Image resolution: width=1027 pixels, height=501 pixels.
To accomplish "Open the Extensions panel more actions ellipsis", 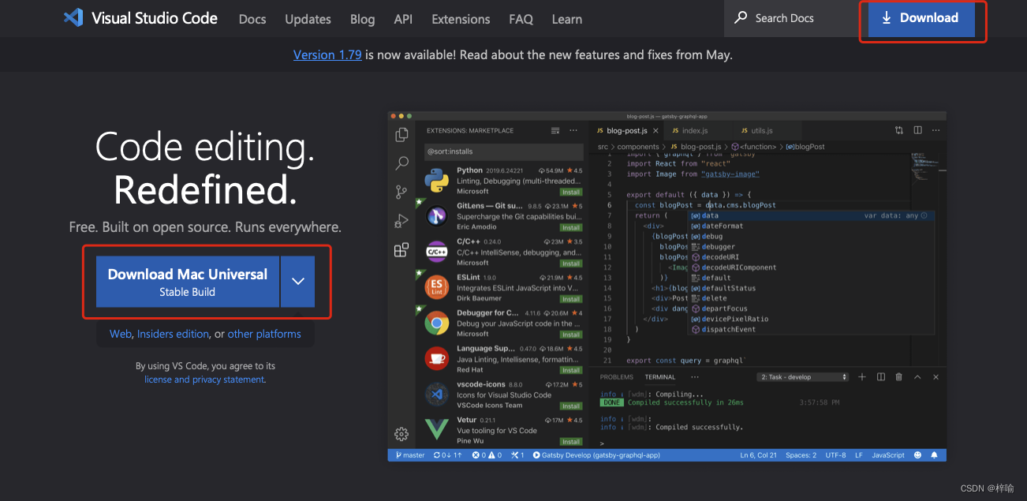I will tap(573, 130).
